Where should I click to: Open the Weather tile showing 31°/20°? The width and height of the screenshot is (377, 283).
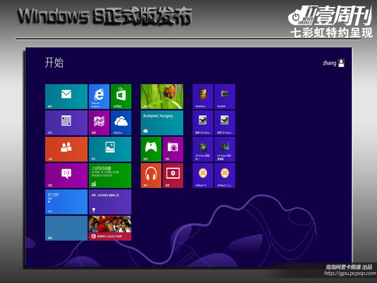(66, 202)
